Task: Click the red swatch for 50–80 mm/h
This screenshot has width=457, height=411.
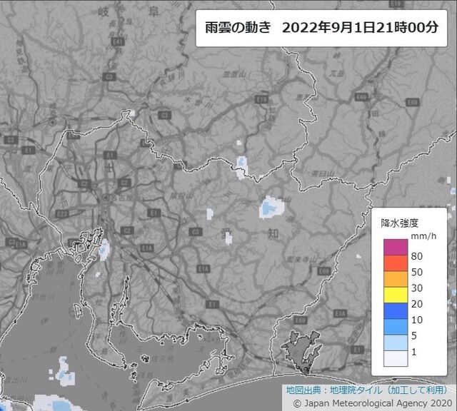Action: [396, 263]
